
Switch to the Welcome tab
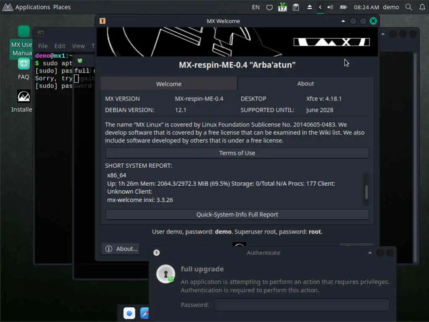pos(168,84)
